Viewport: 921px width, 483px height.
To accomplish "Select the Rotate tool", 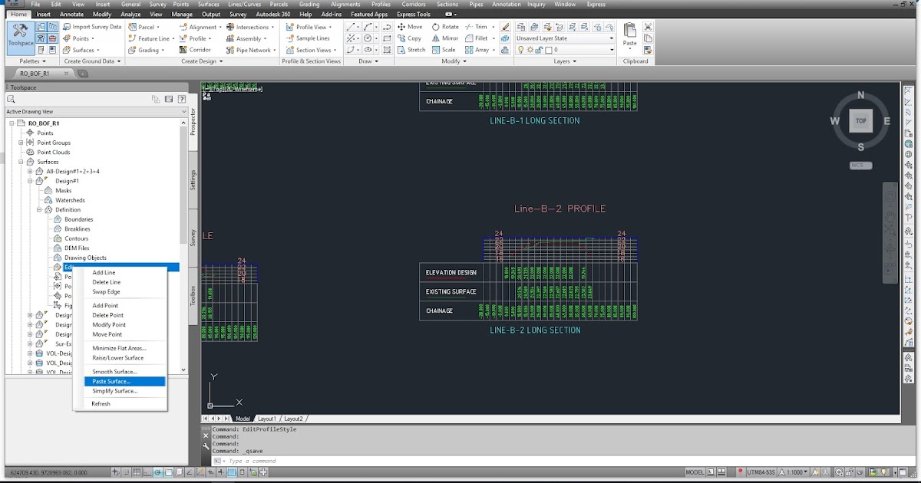I will (x=436, y=26).
